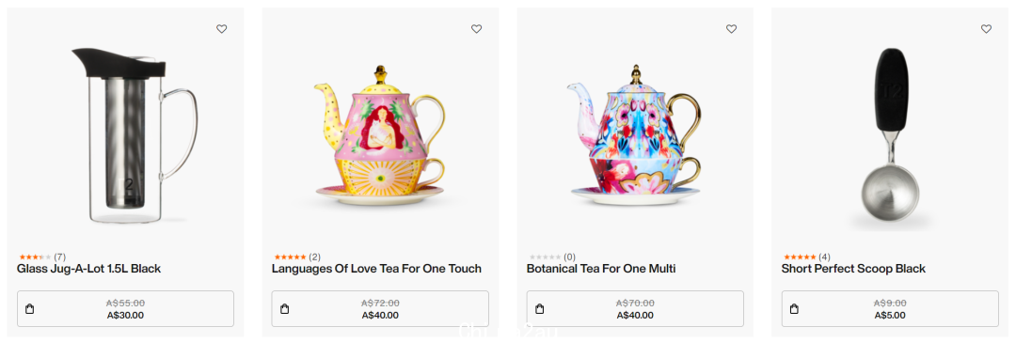The width and height of the screenshot is (1016, 343).
Task: Open star rating (4) for Short Perfect Scoop
Action: point(807,257)
